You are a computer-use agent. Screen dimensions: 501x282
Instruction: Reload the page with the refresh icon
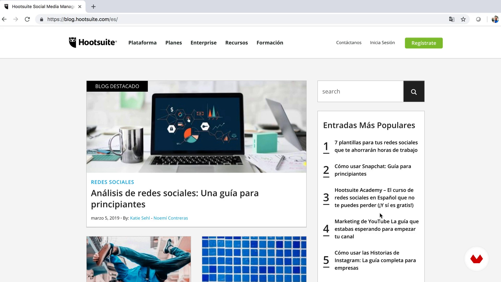(x=27, y=19)
